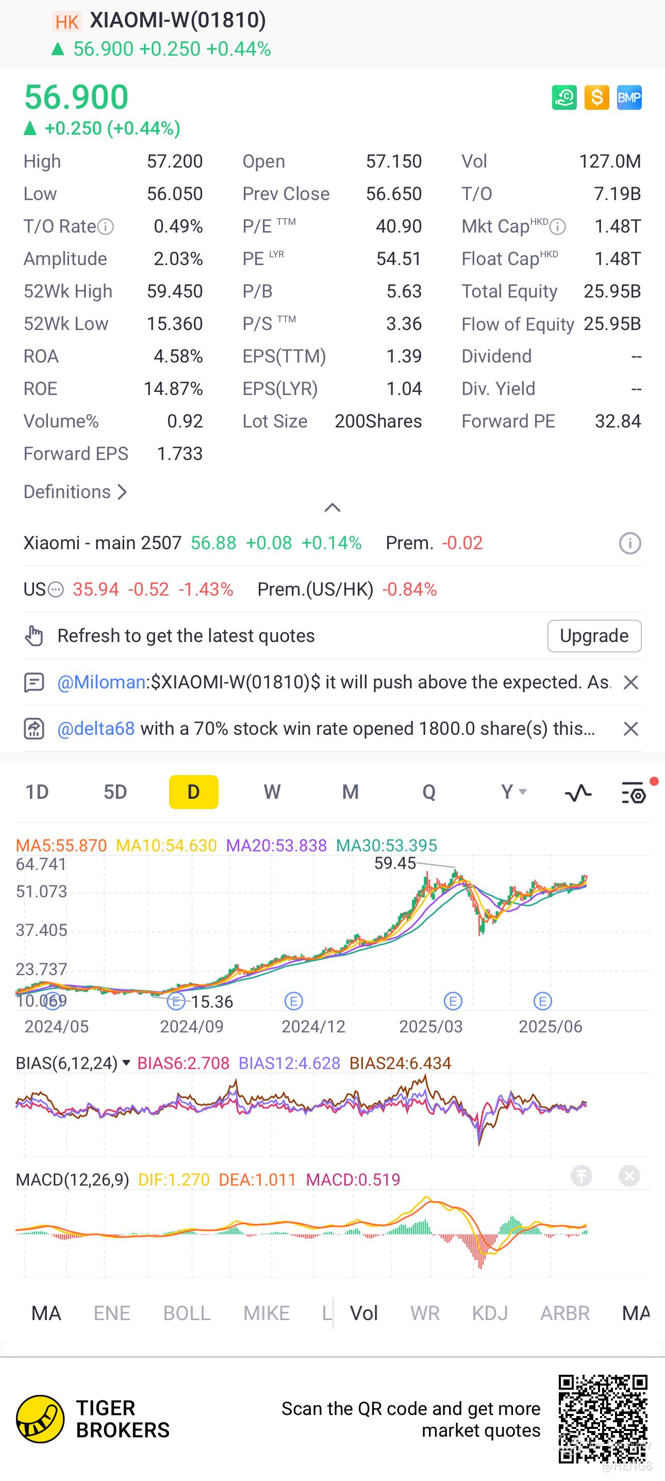Image resolution: width=665 pixels, height=1481 pixels.
Task: Tap the blue BMP icon
Action: 629,97
